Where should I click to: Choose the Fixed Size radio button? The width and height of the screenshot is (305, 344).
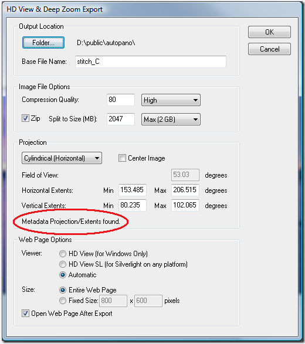(63, 301)
